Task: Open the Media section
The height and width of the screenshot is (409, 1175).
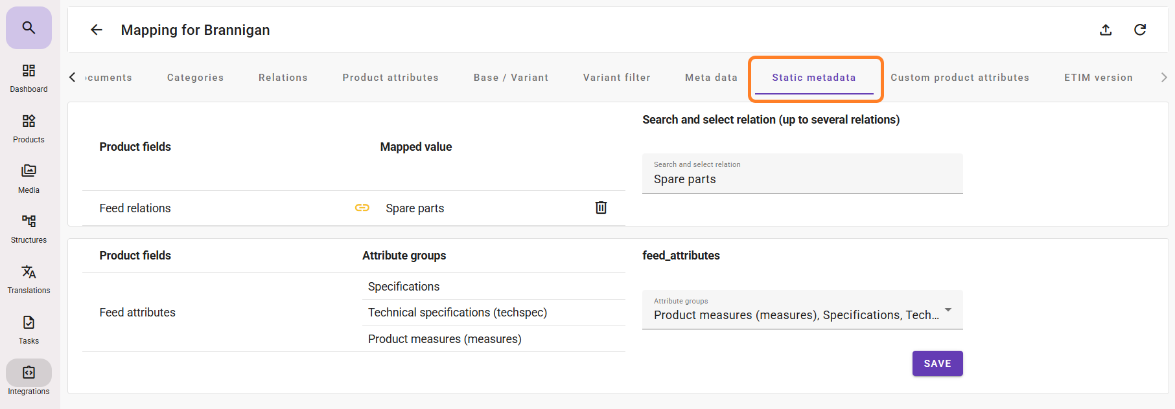Action: pyautogui.click(x=29, y=179)
